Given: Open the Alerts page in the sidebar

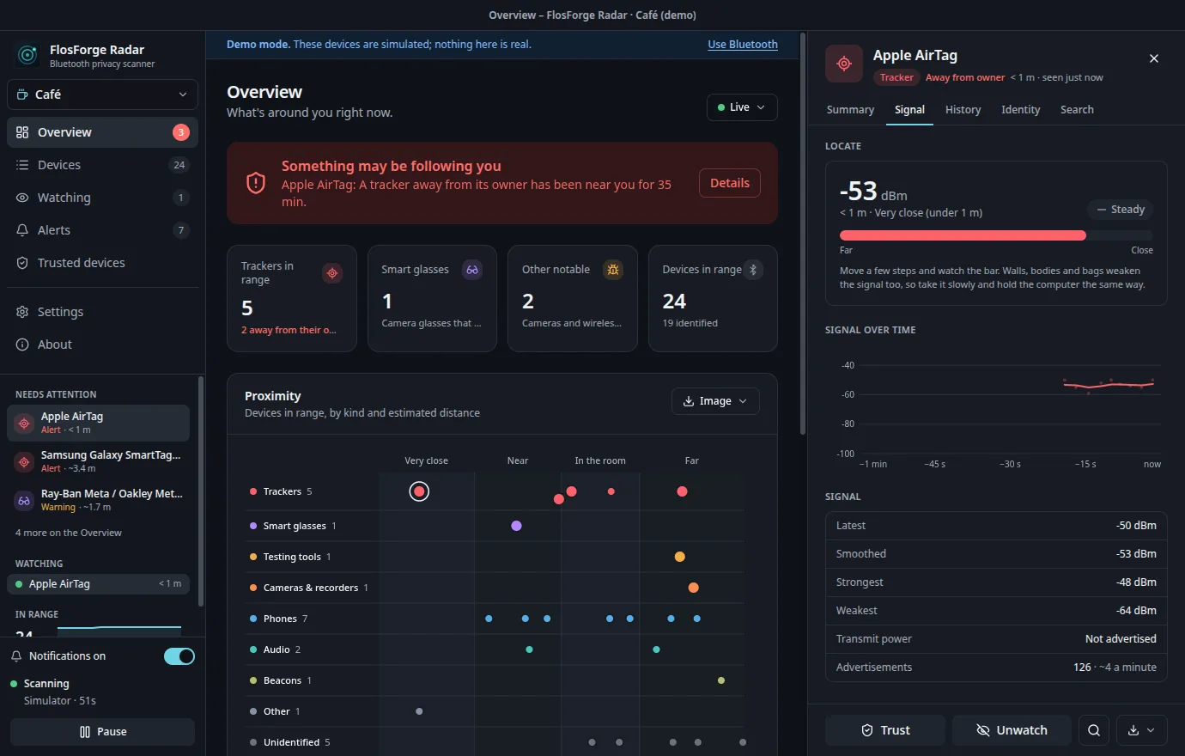Looking at the screenshot, I should point(102,230).
